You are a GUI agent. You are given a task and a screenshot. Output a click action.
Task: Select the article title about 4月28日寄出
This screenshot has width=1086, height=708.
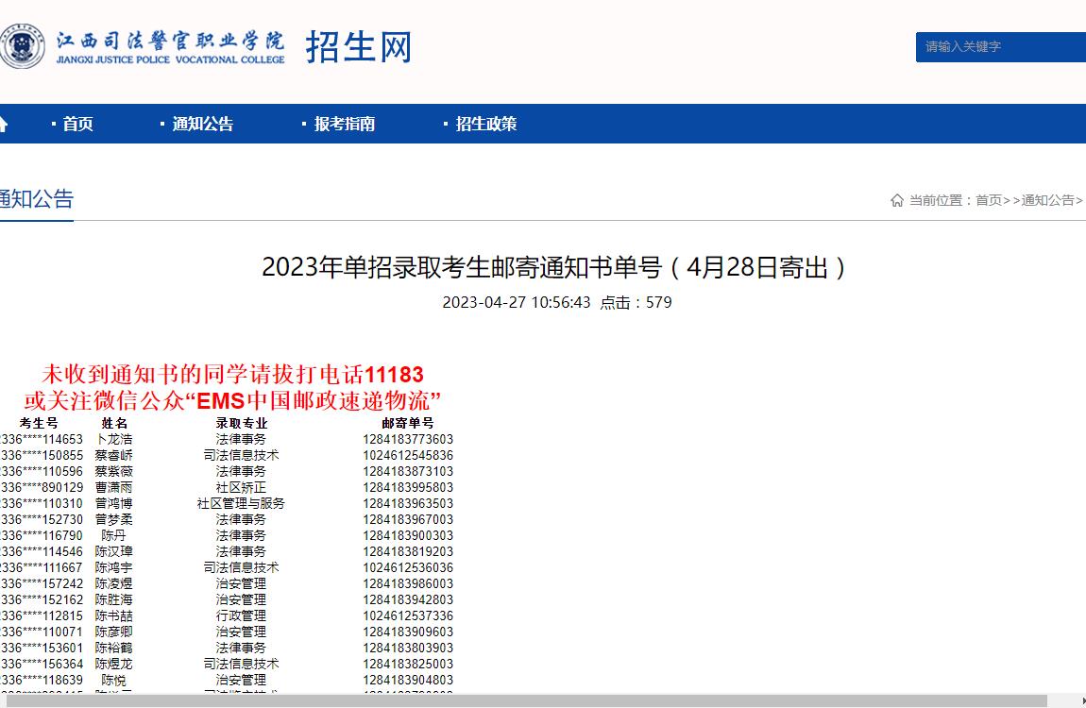tap(554, 267)
